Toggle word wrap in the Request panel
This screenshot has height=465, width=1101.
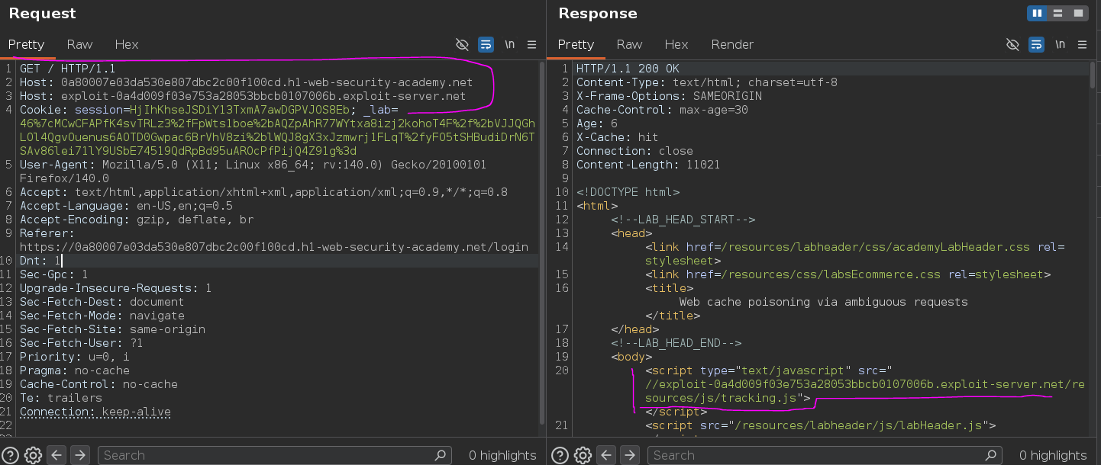click(486, 44)
